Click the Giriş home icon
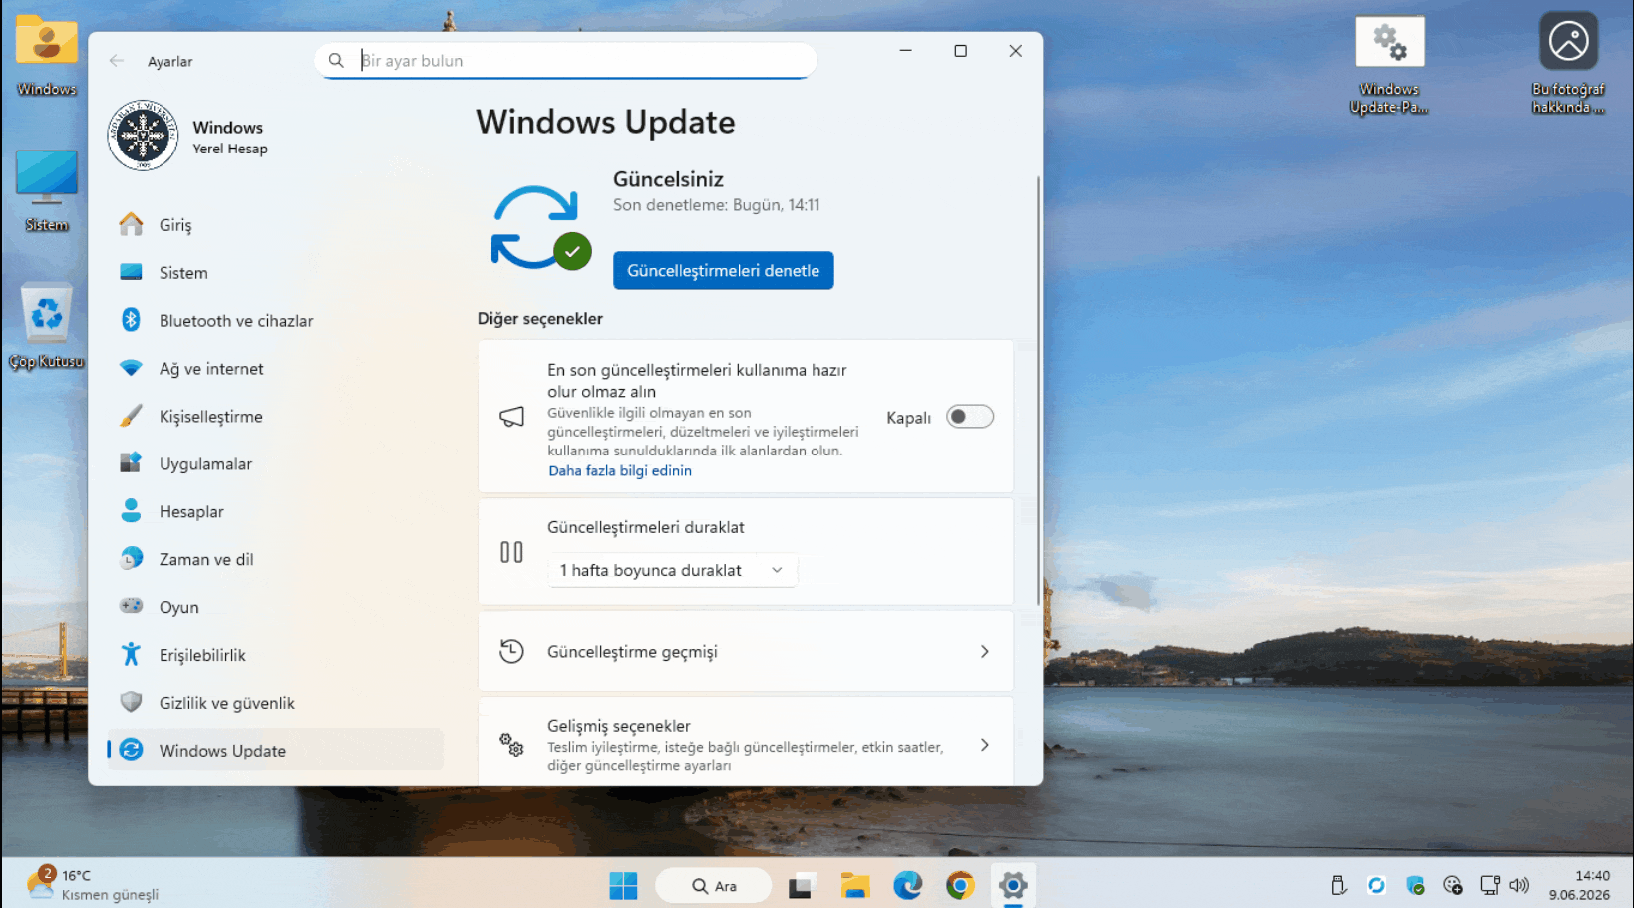The height and width of the screenshot is (908, 1634). (131, 224)
